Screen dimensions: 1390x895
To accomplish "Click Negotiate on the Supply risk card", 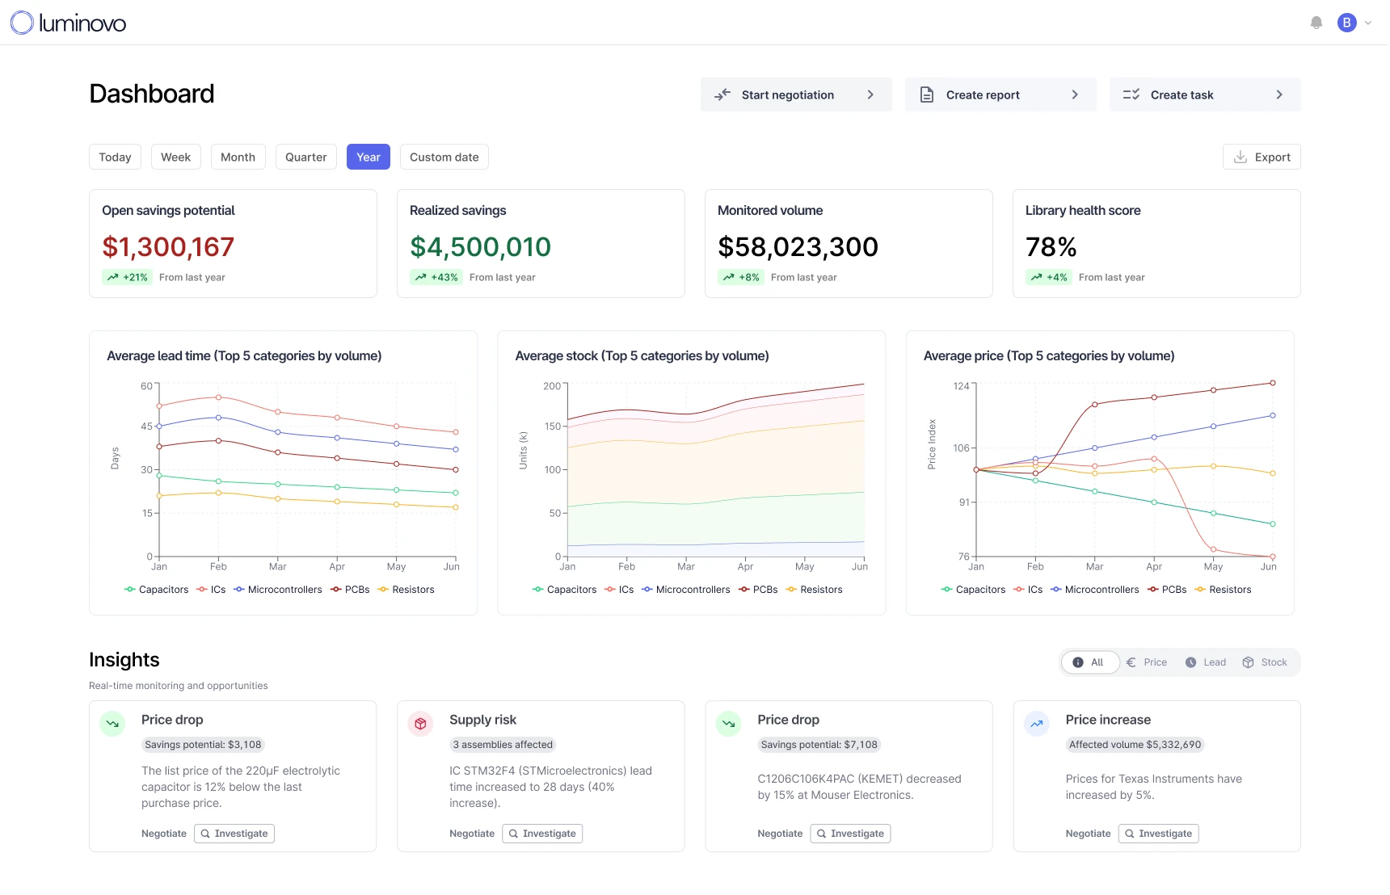I will (x=472, y=833).
